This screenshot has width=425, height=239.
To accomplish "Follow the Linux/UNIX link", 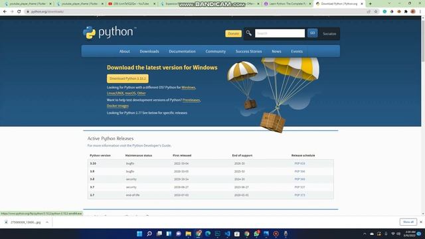I will pos(115,93).
